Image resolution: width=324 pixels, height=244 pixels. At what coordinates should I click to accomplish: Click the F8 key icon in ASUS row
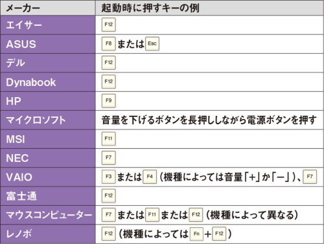(109, 44)
